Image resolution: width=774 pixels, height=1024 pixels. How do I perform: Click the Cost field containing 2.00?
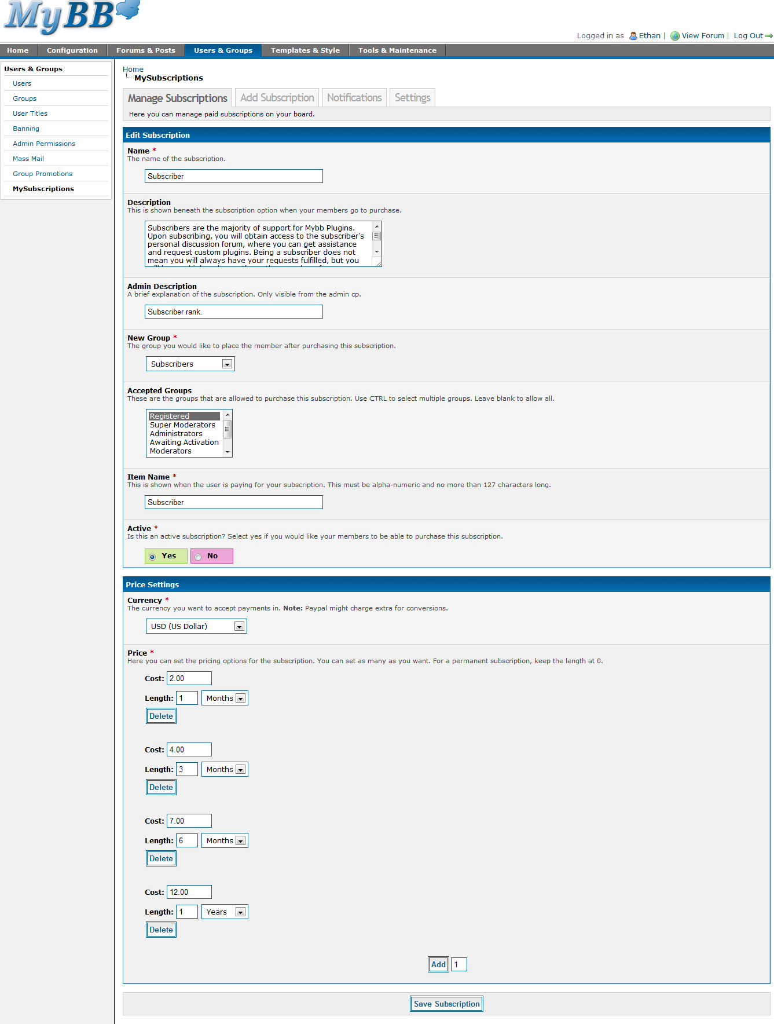(189, 678)
